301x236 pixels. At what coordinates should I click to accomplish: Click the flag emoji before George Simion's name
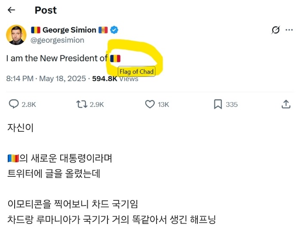(x=35, y=30)
